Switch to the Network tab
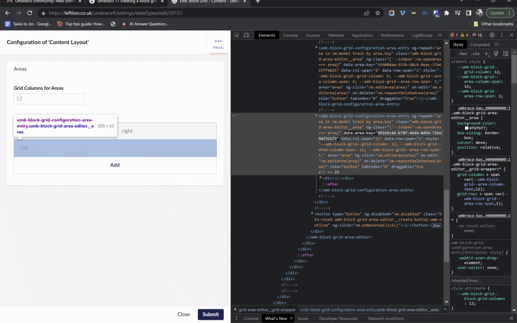This screenshot has width=517, height=323. pyautogui.click(x=336, y=35)
